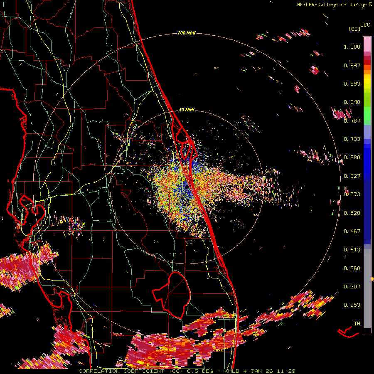Viewport: 374px width, 374px height.
Task: Click the 0.893 scale value
Action: coord(352,84)
